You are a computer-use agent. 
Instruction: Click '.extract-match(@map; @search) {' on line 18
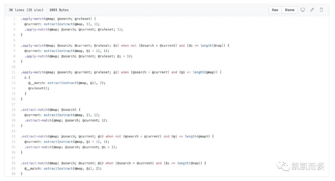click(51, 110)
